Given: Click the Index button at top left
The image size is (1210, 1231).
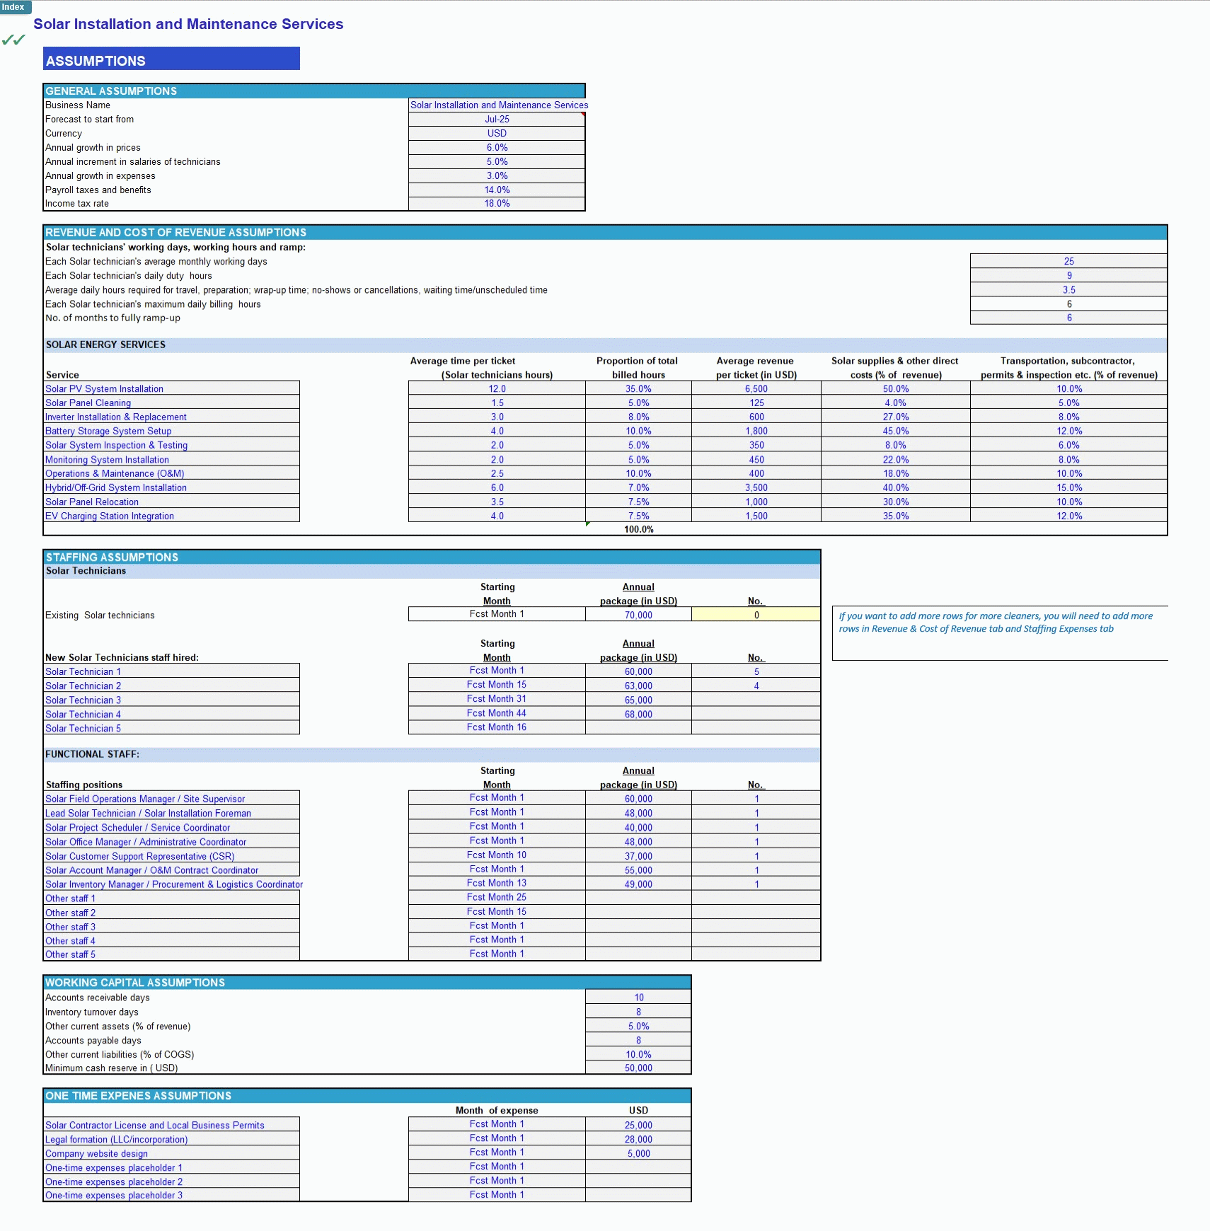Looking at the screenshot, I should point(15,7).
